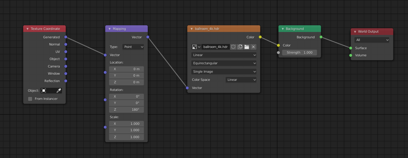Viewport: 408px width, 158px height.
Task: Open the Equirectangular projection dropdown
Action: pos(223,63)
